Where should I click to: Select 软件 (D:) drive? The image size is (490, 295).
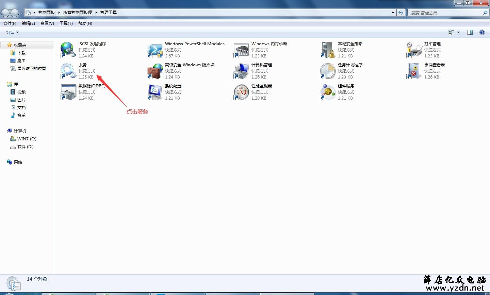point(26,146)
